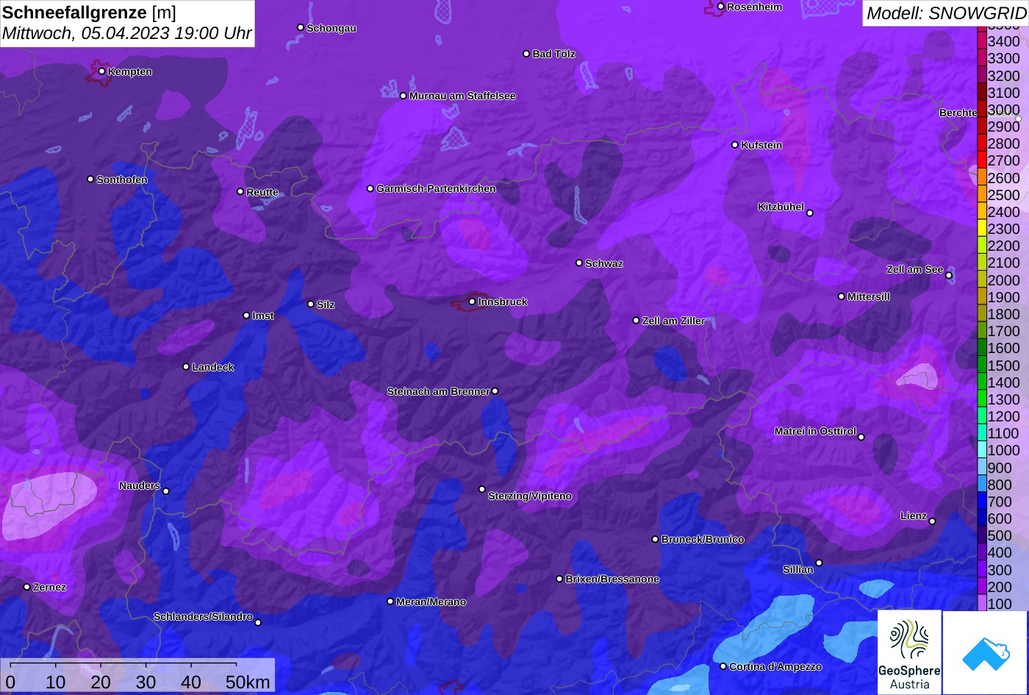
Task: Click the "Sterzing/Vipiteno" label
Action: click(530, 496)
